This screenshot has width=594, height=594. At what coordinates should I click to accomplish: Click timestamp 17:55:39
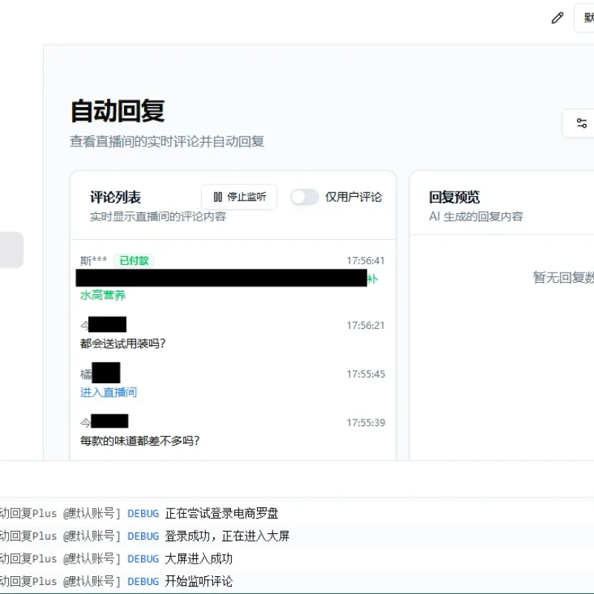[366, 422]
